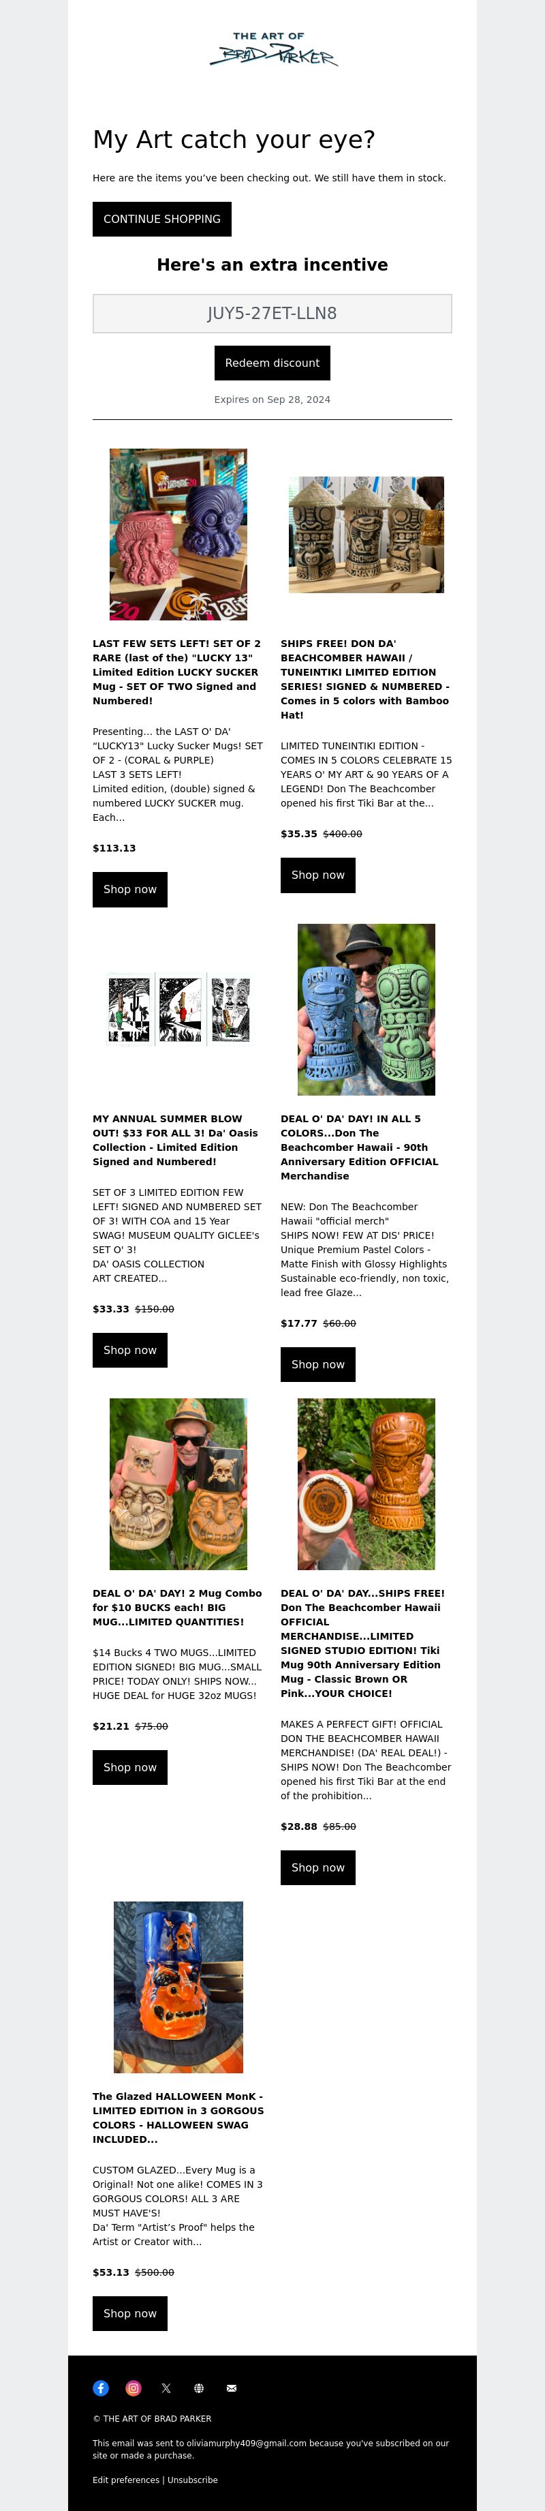
Task: Open the Tuneintiki bamboo hat mugs image
Action: tap(366, 534)
